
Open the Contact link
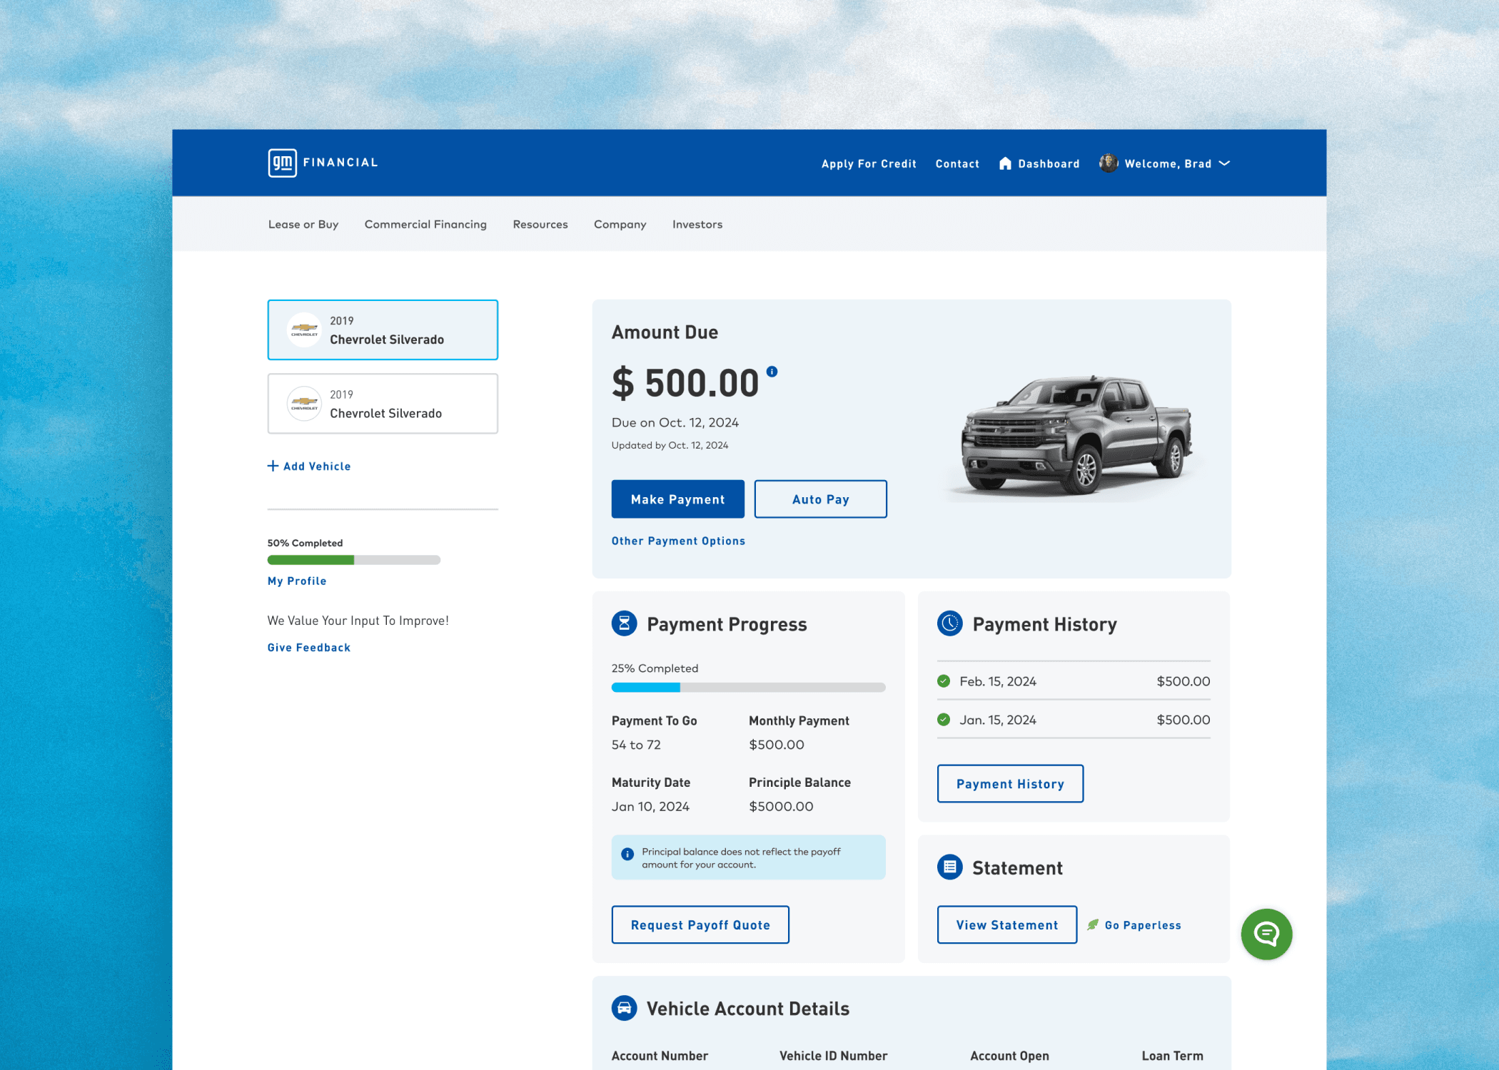coord(957,163)
